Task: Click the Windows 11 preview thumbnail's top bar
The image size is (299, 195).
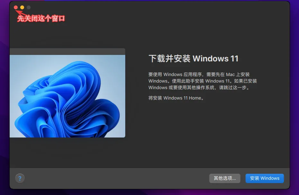Action: (x=67, y=51)
